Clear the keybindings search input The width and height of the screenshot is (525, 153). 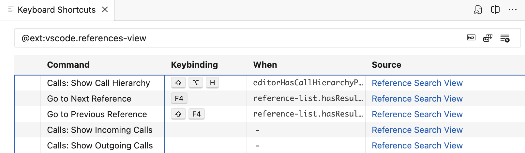click(505, 38)
